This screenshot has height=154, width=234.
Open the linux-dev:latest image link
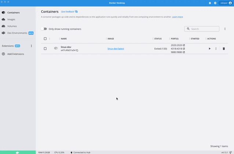click(x=116, y=49)
